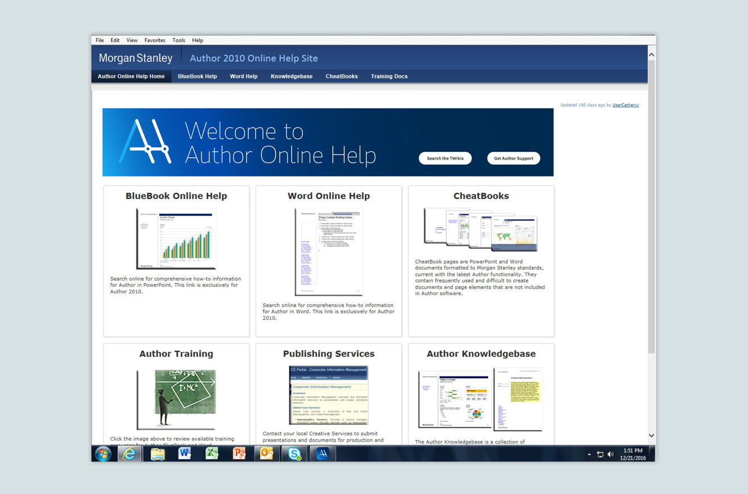
Task: Click the BlueBook Online Help heading
Action: (176, 196)
